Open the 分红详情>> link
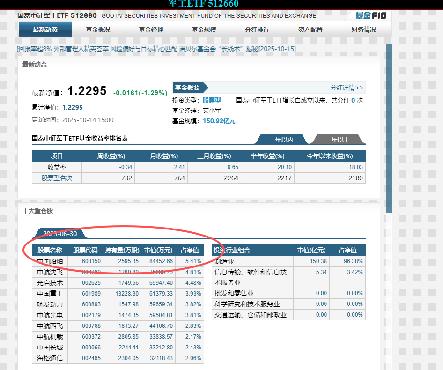The height and width of the screenshot is (370, 443). pos(347,88)
